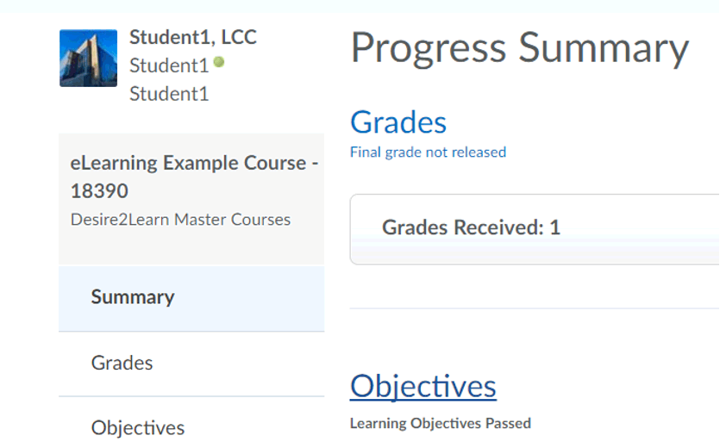The height and width of the screenshot is (448, 720).
Task: Click the number 1 in Grades Received
Action: point(555,227)
